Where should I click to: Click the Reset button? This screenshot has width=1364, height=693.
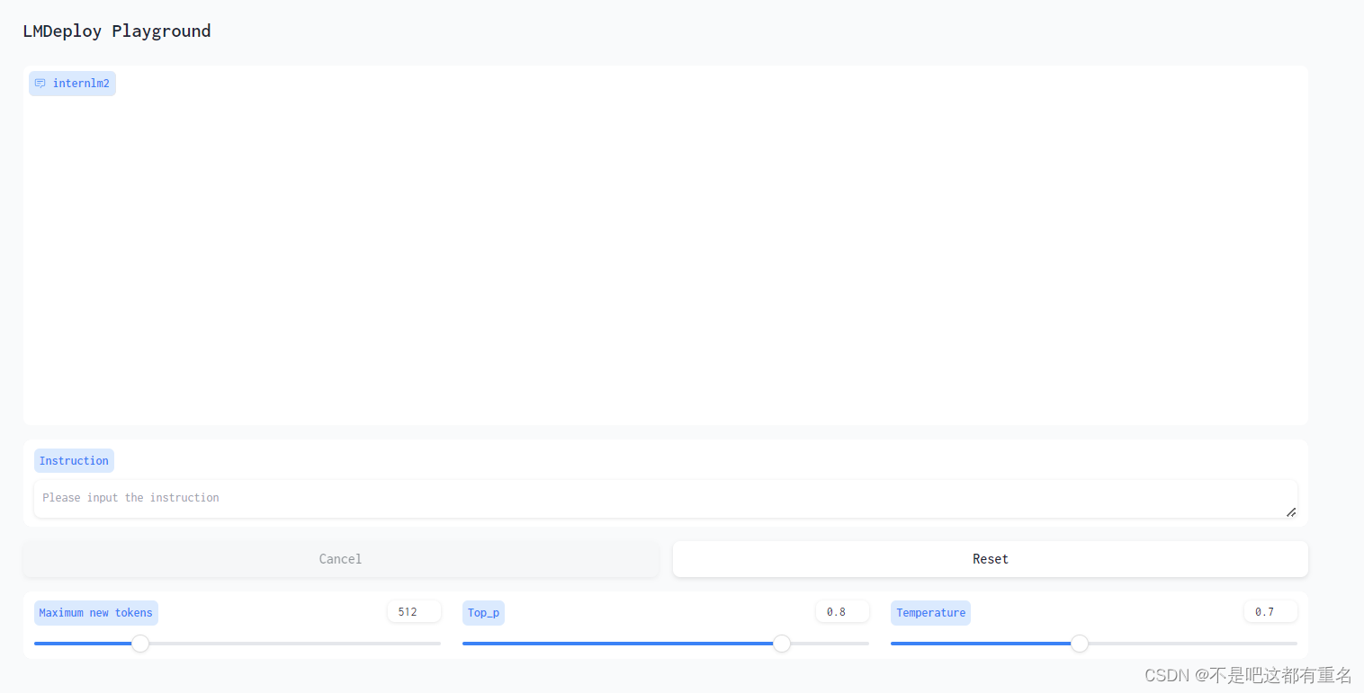tap(990, 559)
